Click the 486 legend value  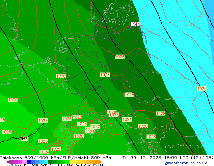point(18,165)
